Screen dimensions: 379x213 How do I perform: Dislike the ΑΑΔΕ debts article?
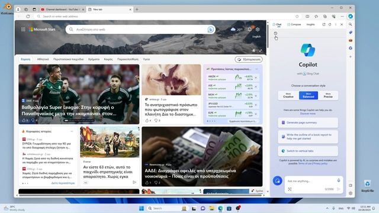[156, 183]
